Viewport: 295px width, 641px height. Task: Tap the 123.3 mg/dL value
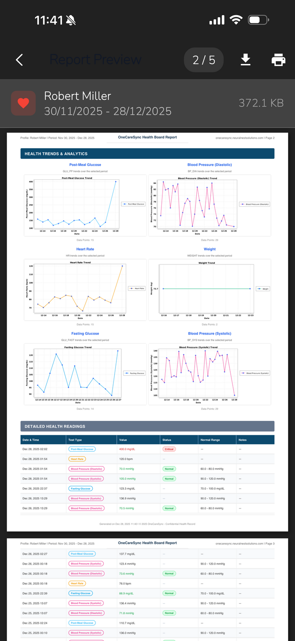(127, 489)
